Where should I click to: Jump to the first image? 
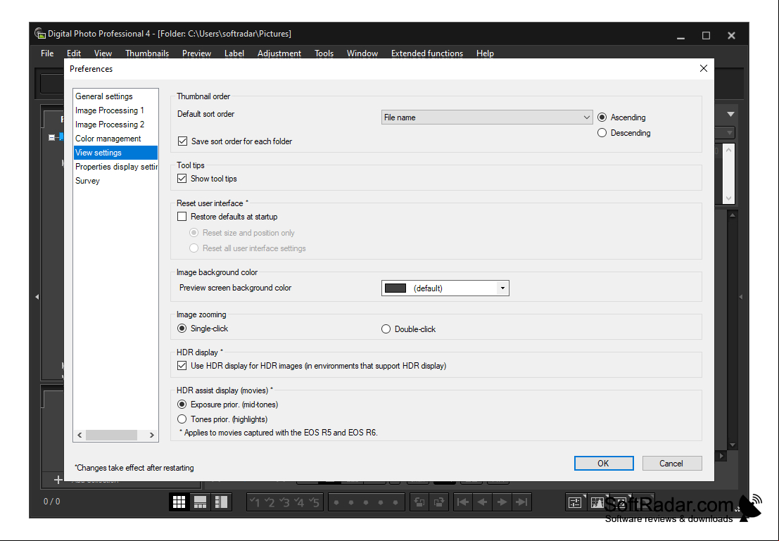coord(462,502)
